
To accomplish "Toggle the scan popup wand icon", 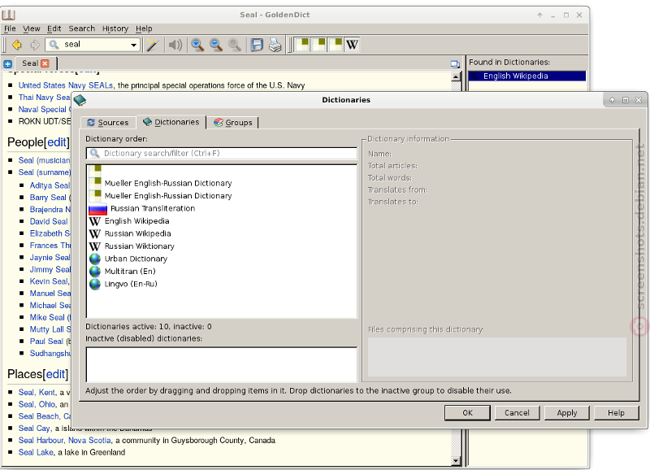I will pyautogui.click(x=153, y=45).
